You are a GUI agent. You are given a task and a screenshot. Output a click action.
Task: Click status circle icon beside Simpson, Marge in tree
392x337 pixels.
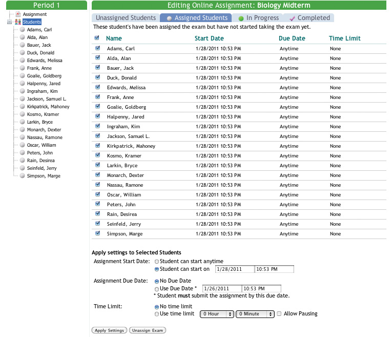pos(23,176)
